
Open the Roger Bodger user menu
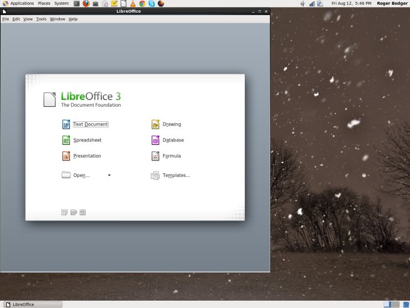[x=393, y=4]
